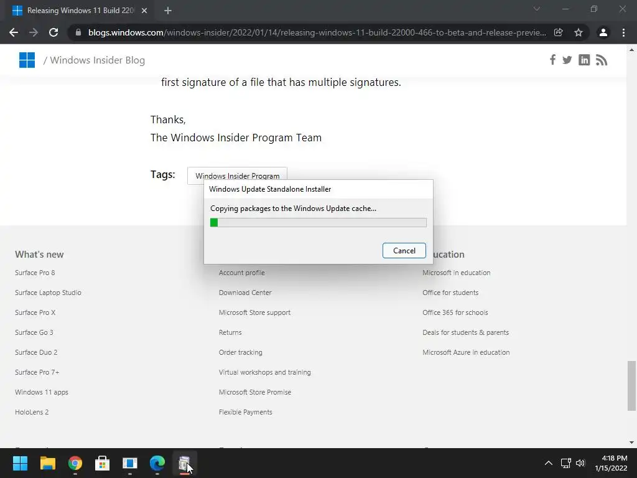
Task: Reload the page with refresh icon
Action: tap(53, 32)
